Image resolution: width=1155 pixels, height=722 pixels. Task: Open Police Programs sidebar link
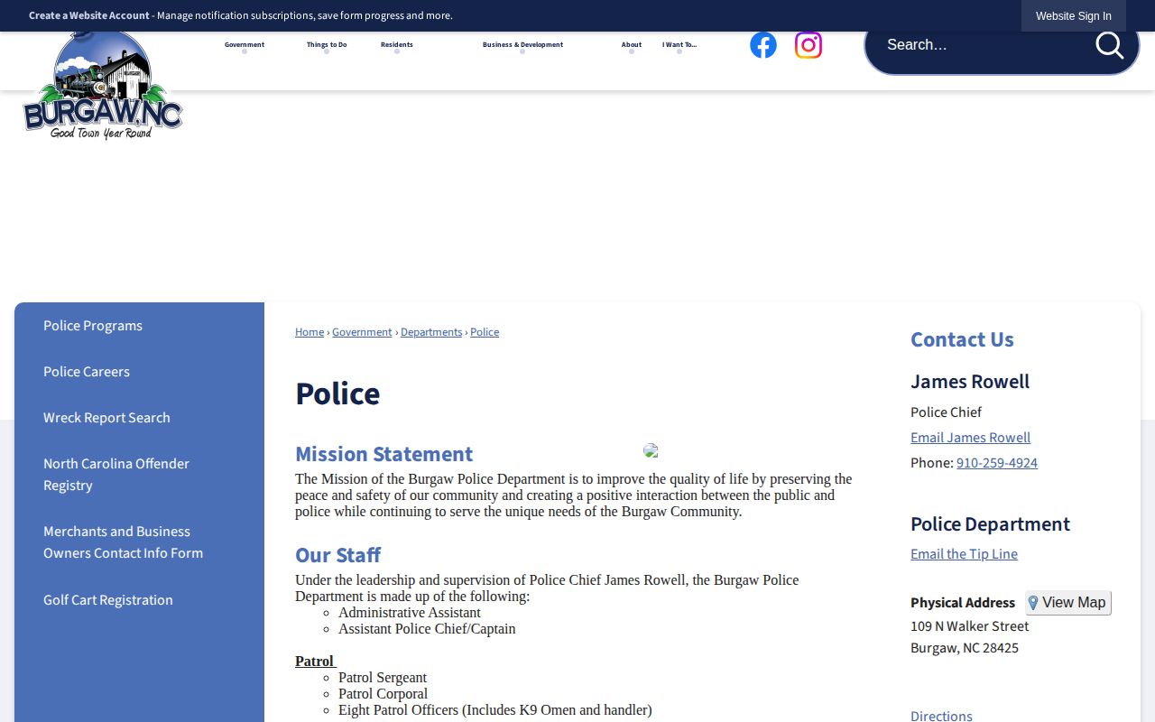tap(93, 326)
